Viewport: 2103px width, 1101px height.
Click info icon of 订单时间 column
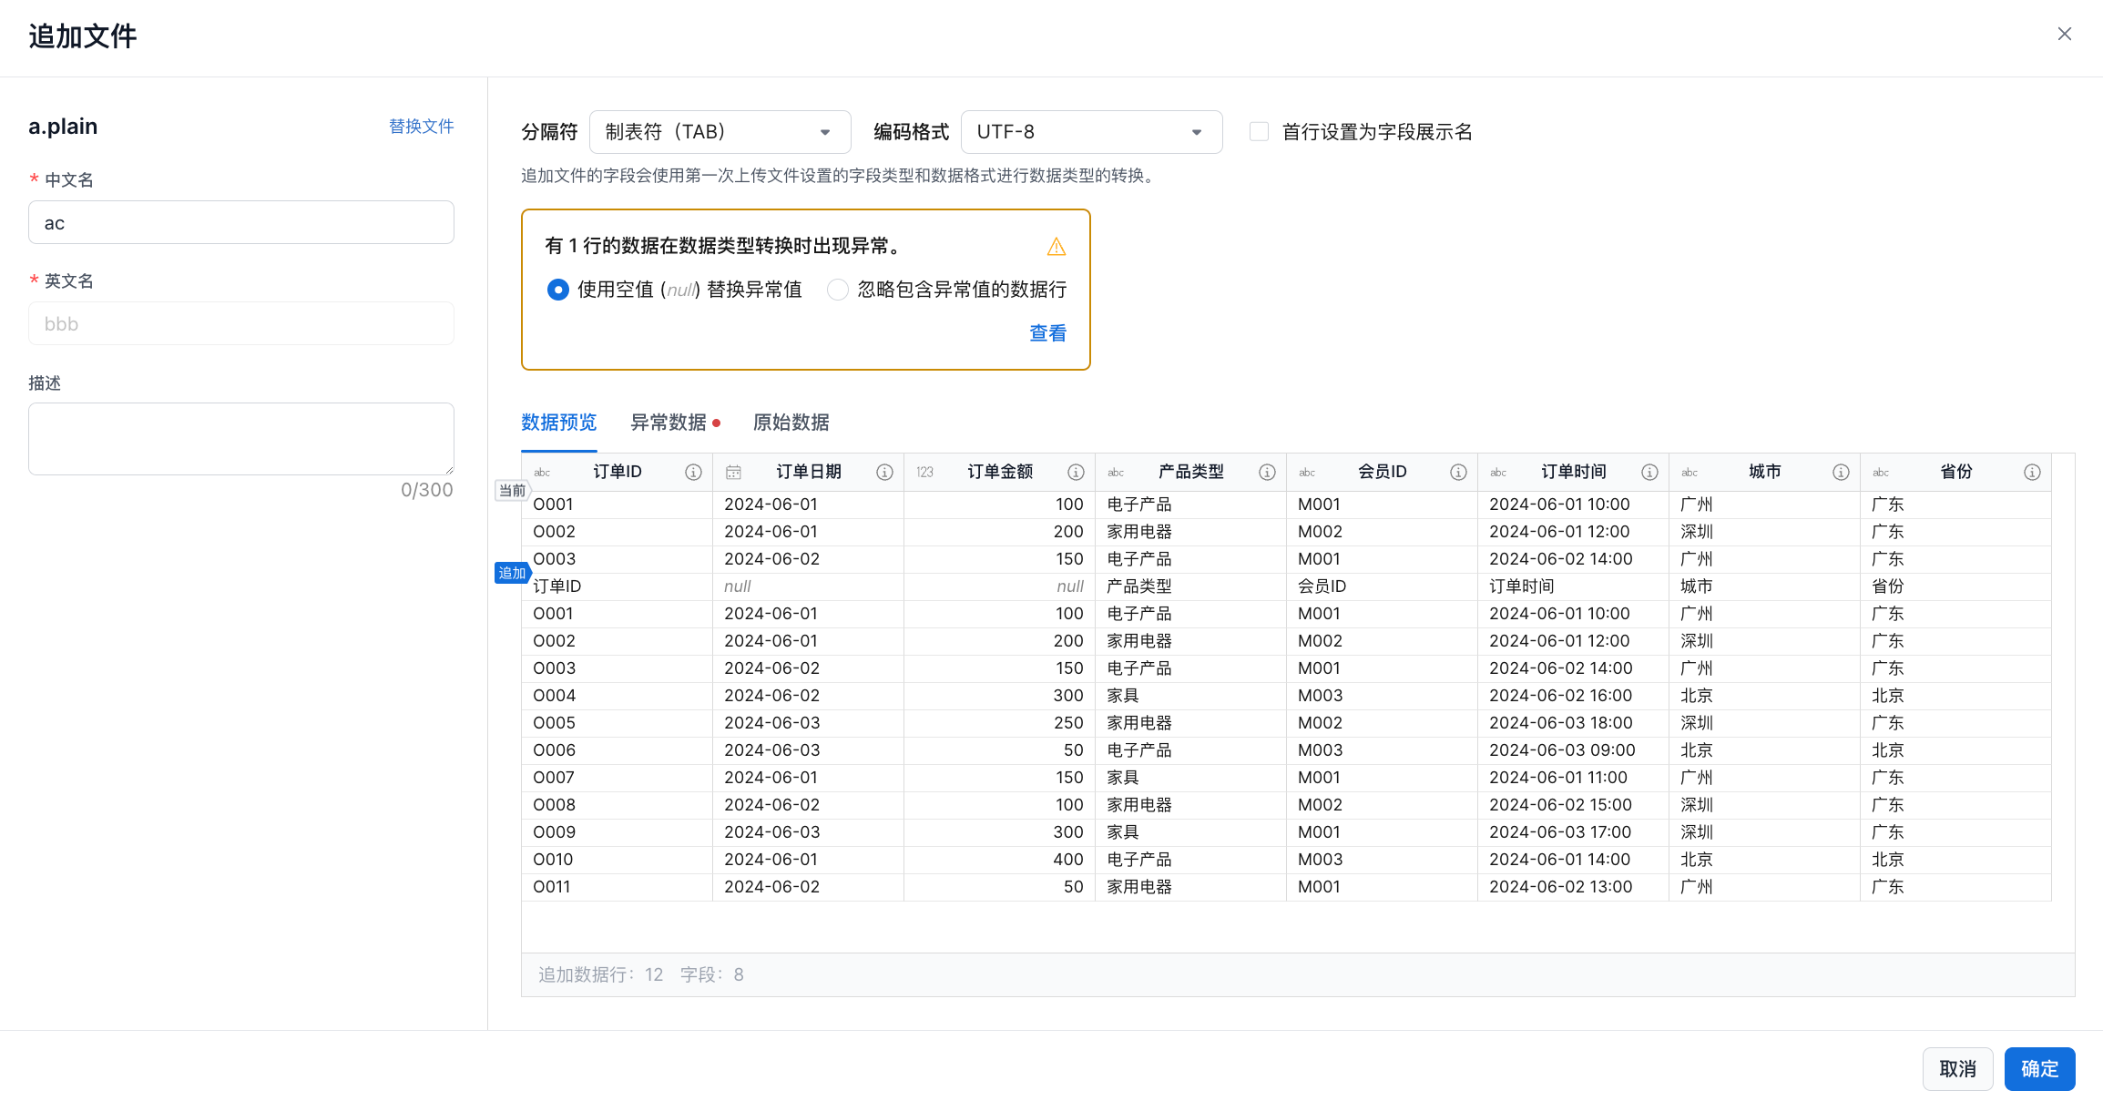click(1649, 472)
